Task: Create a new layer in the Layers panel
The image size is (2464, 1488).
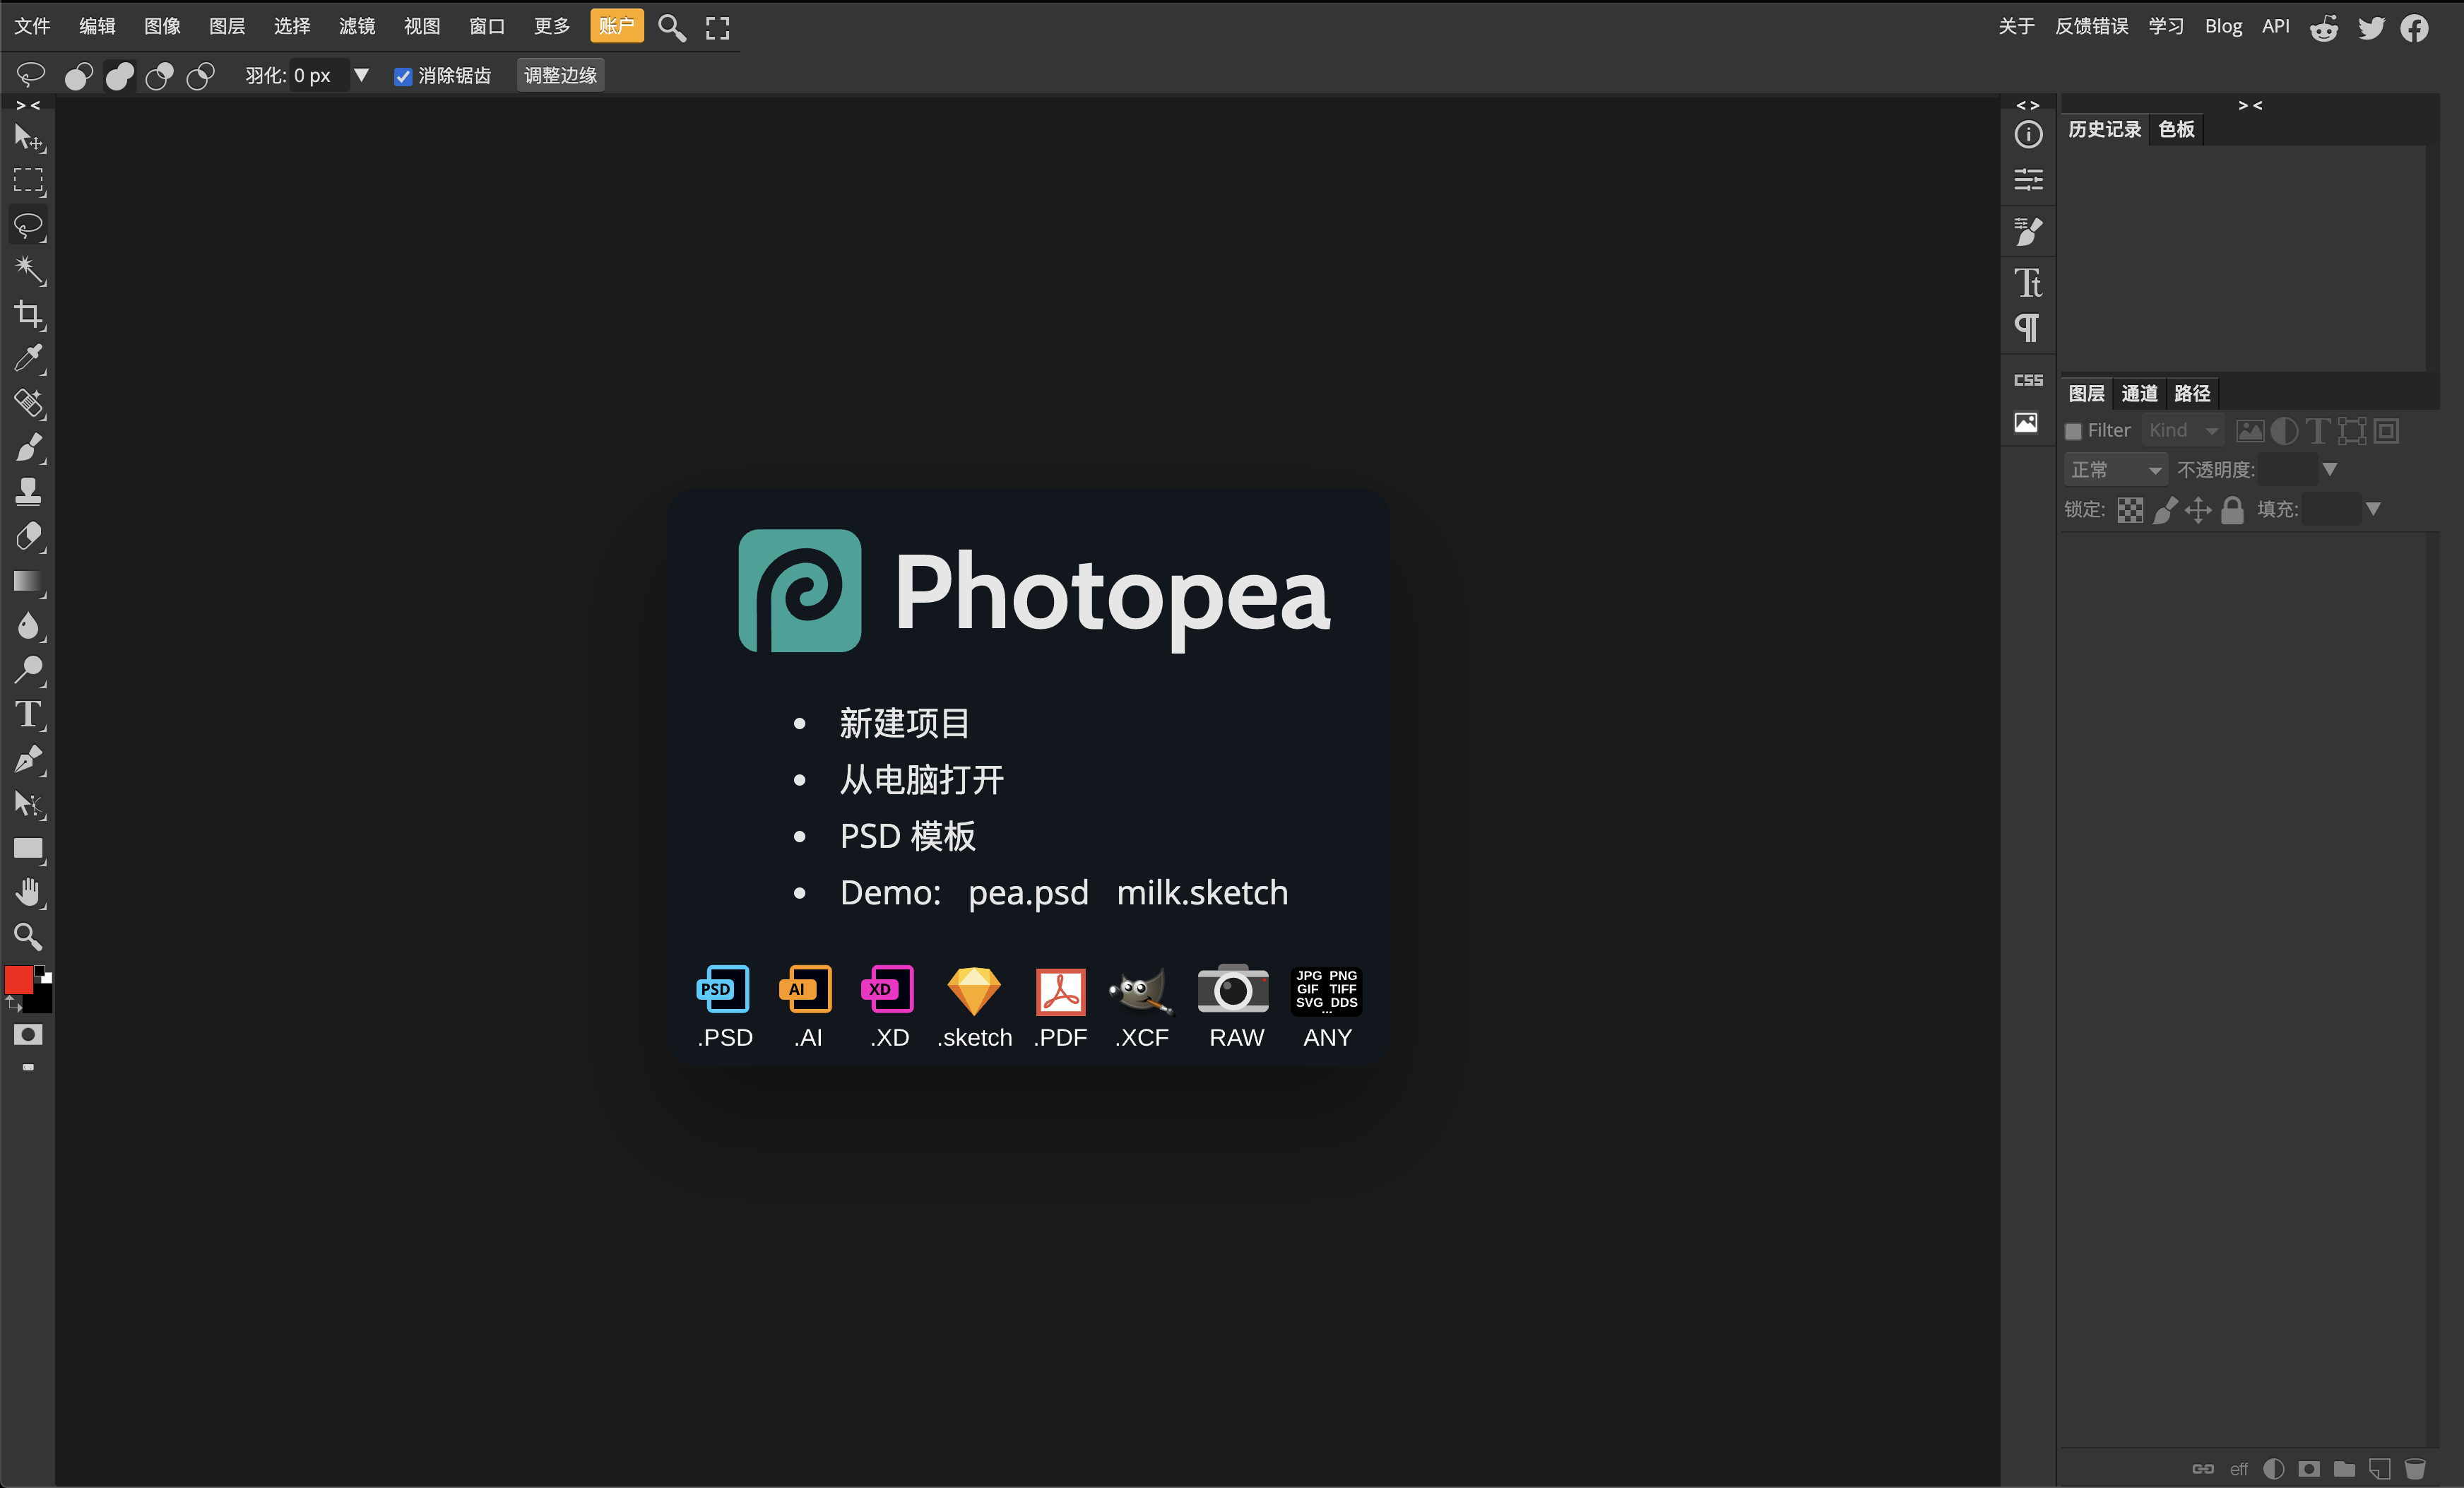Action: coord(2379,1469)
